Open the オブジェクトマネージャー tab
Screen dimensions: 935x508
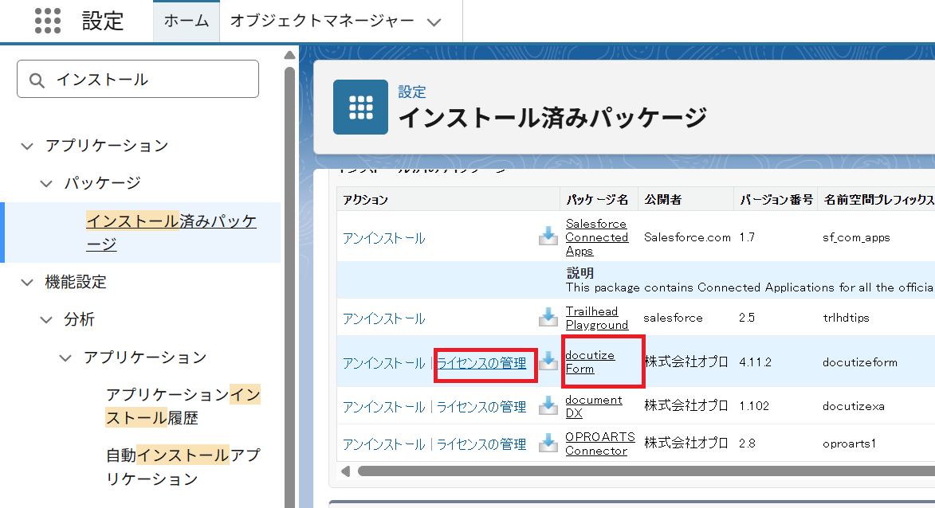[322, 21]
